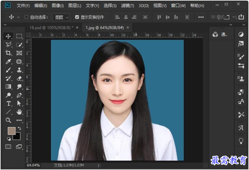Select the Clone Stamp tool
This screenshot has height=170, width=249.
point(19,70)
